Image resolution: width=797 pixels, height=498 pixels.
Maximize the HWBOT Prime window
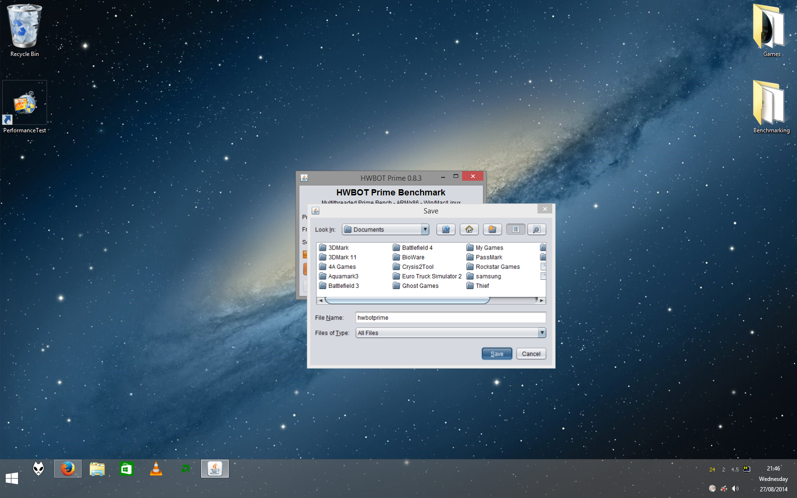[x=455, y=176]
